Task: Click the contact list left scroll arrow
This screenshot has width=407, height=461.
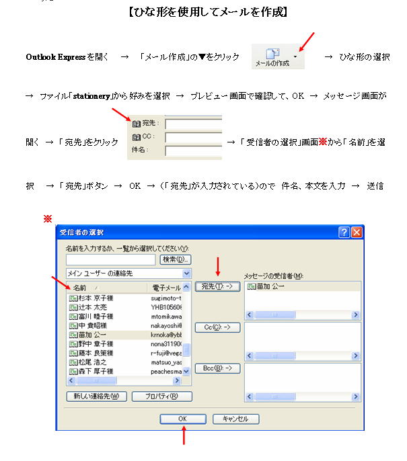Action: point(71,380)
